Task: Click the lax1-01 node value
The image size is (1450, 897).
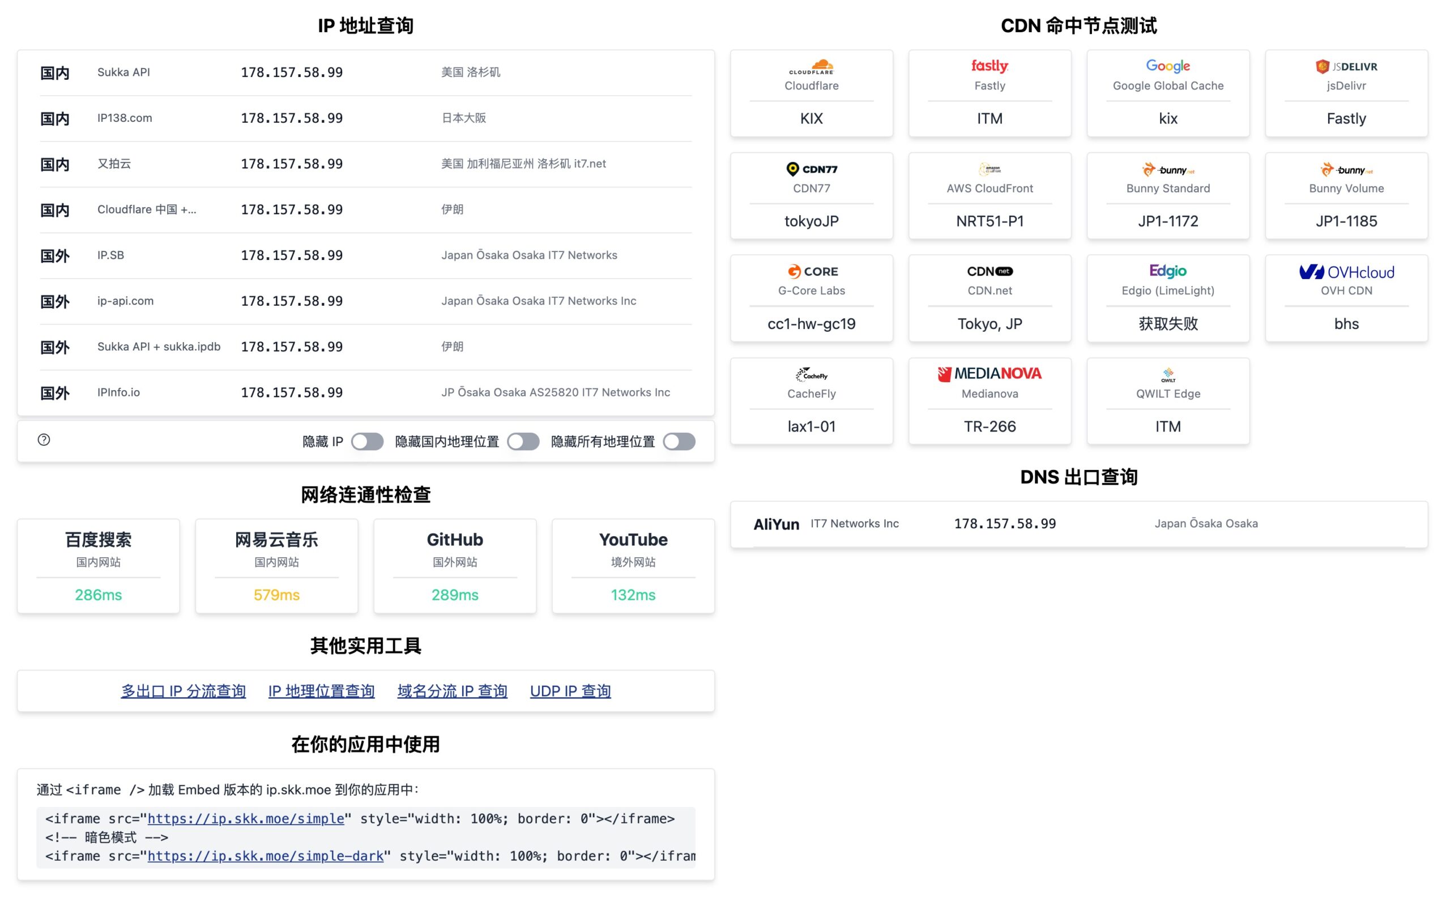Action: pyautogui.click(x=811, y=426)
